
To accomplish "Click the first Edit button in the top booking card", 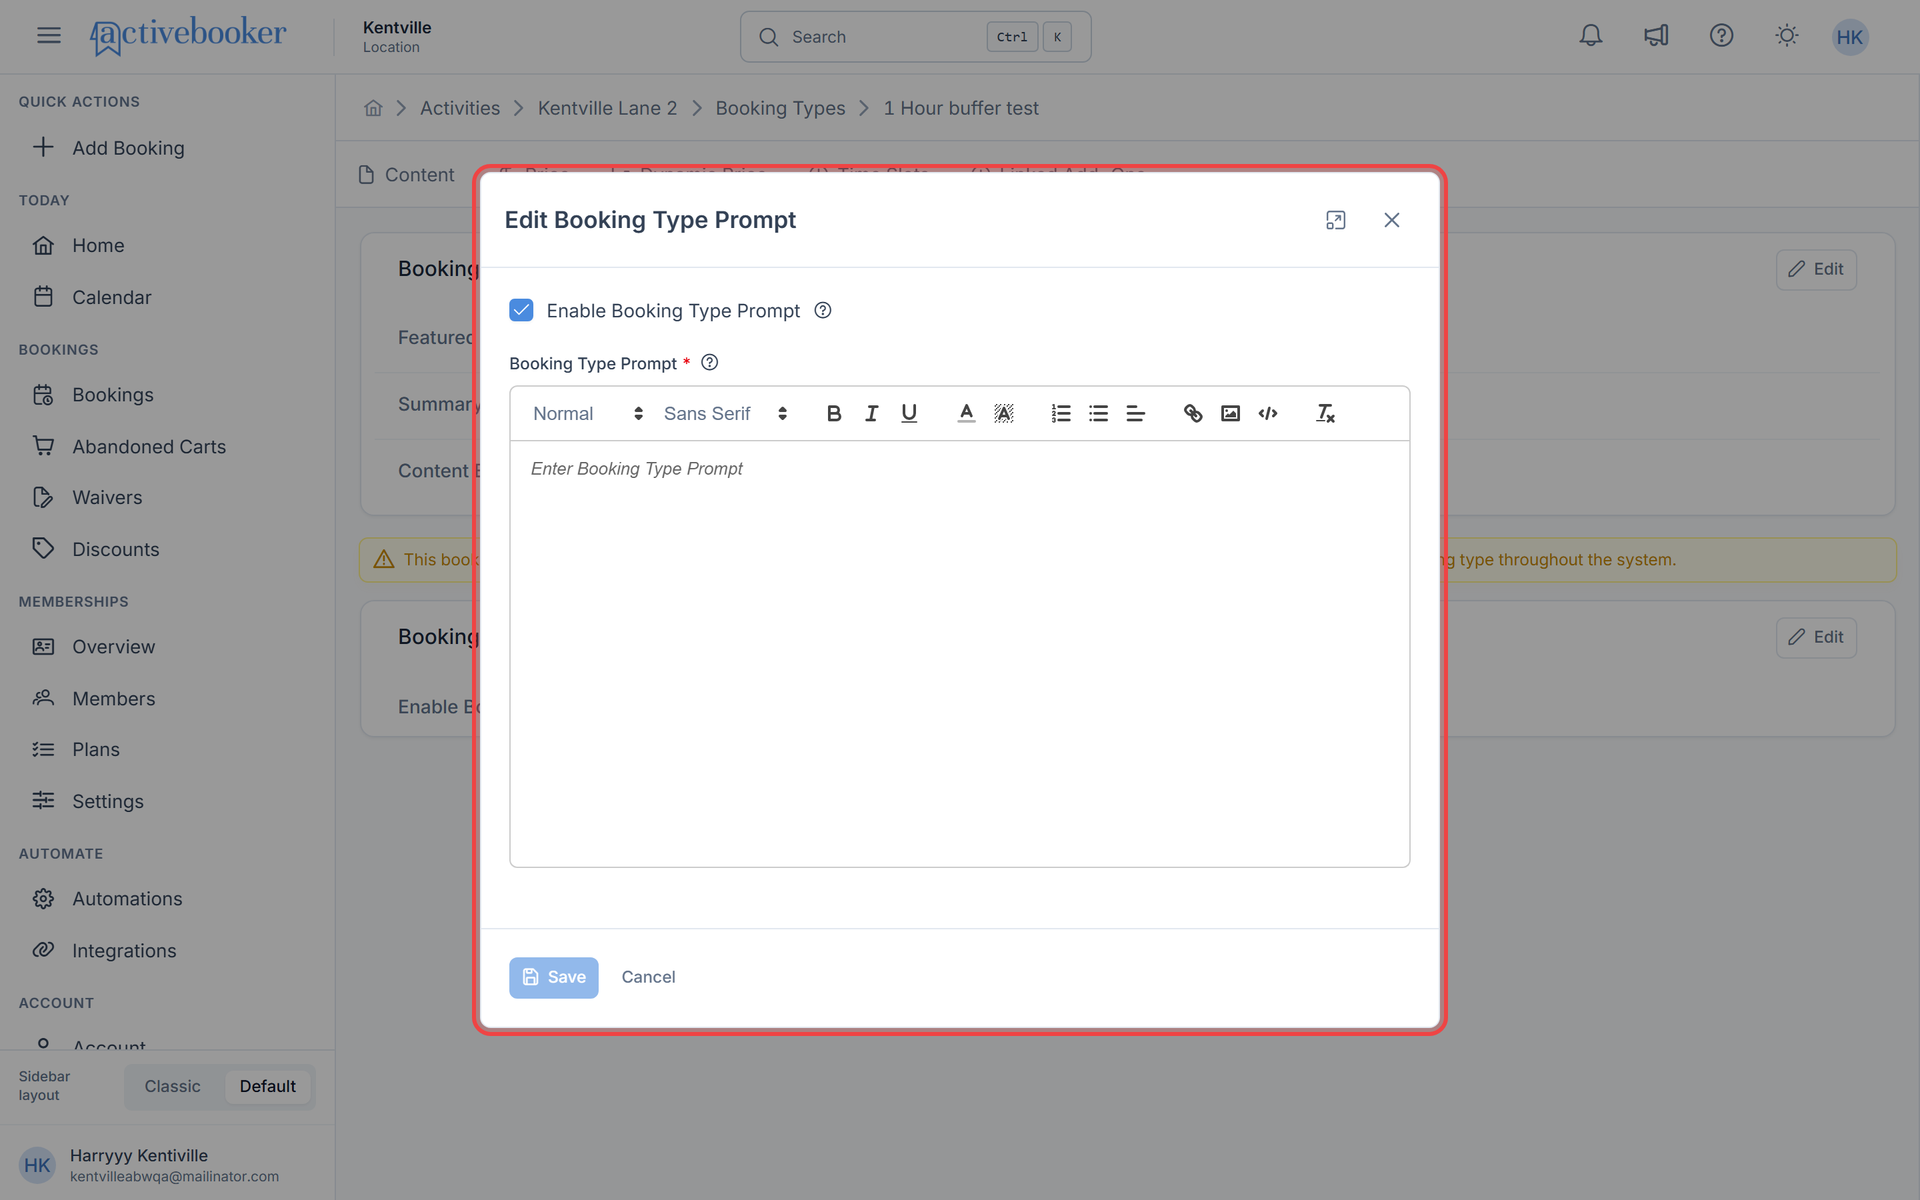I will pyautogui.click(x=1815, y=269).
